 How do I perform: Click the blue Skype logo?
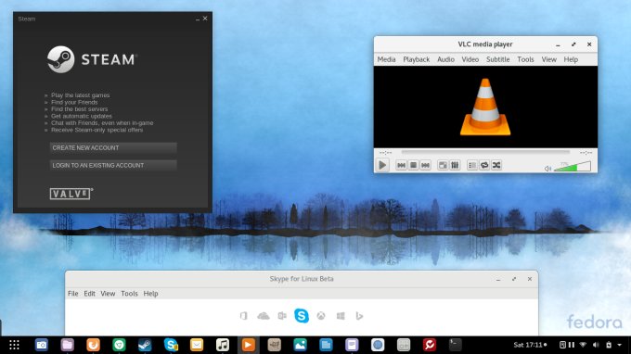pyautogui.click(x=302, y=316)
